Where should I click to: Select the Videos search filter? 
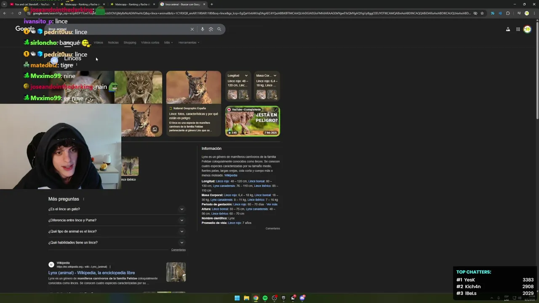[98, 43]
